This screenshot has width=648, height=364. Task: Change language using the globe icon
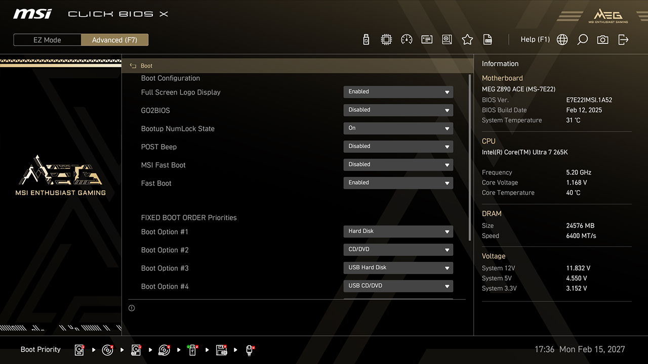562,39
